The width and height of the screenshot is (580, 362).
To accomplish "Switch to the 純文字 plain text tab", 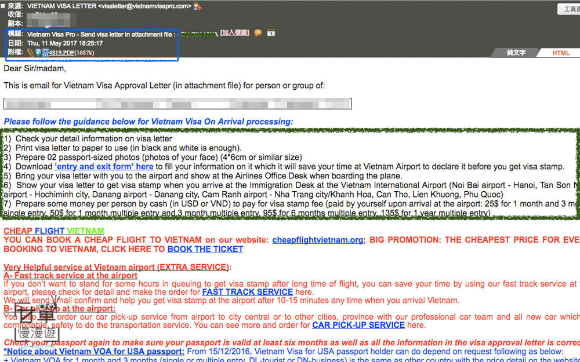I will pyautogui.click(x=516, y=53).
